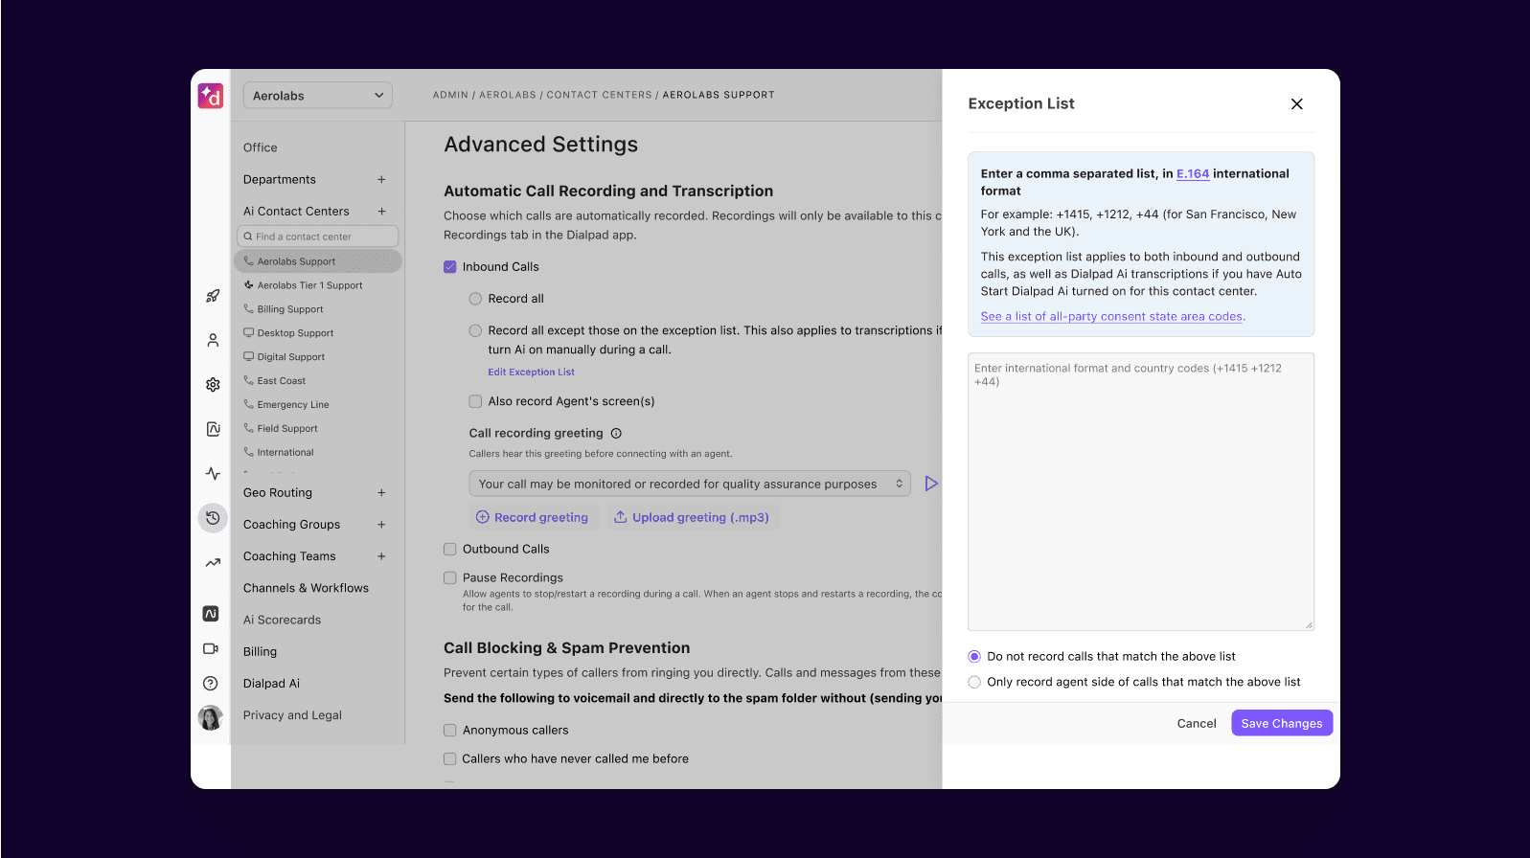Expand Departments with the plus icon
The image size is (1530, 858).
pyautogui.click(x=381, y=180)
